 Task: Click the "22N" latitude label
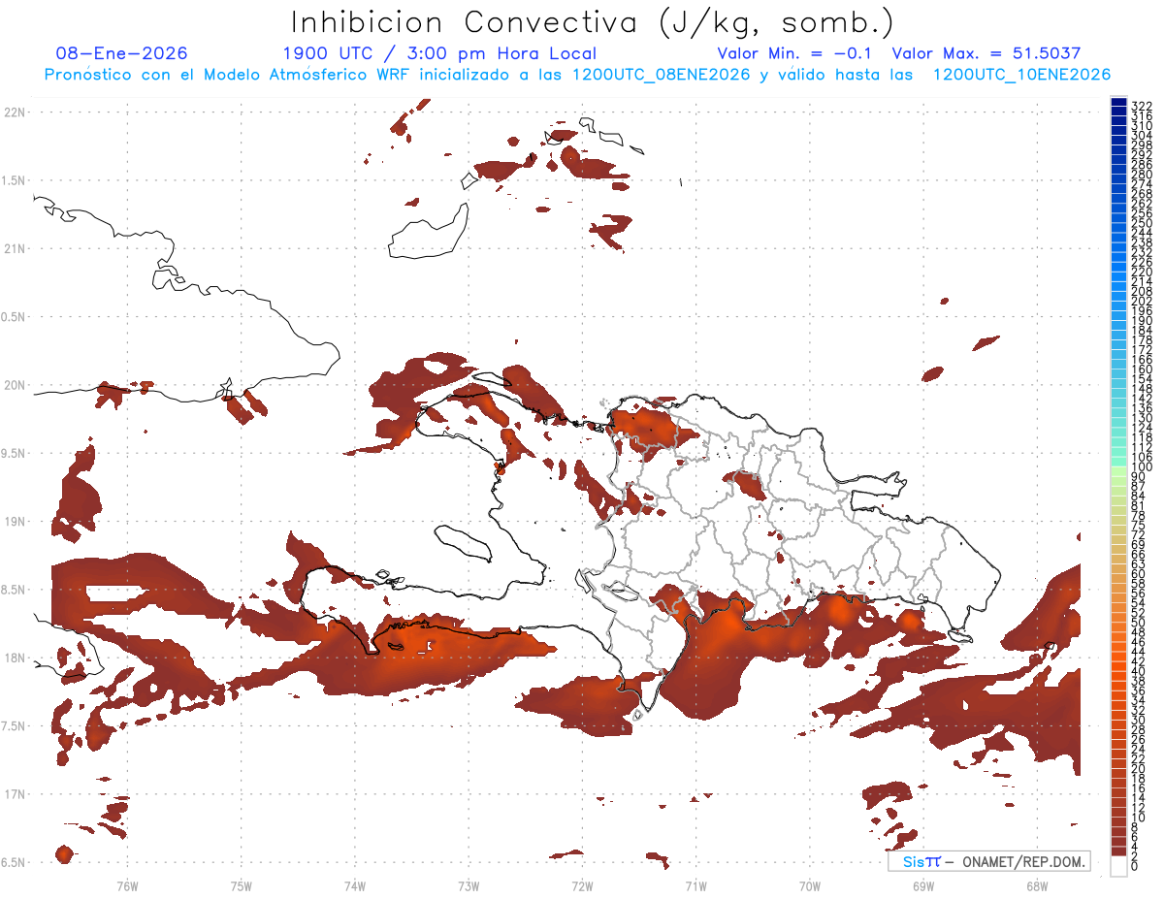tap(15, 112)
